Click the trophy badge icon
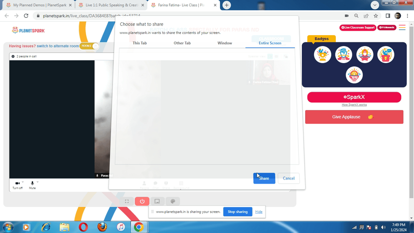The image size is (414, 233). tap(323, 54)
